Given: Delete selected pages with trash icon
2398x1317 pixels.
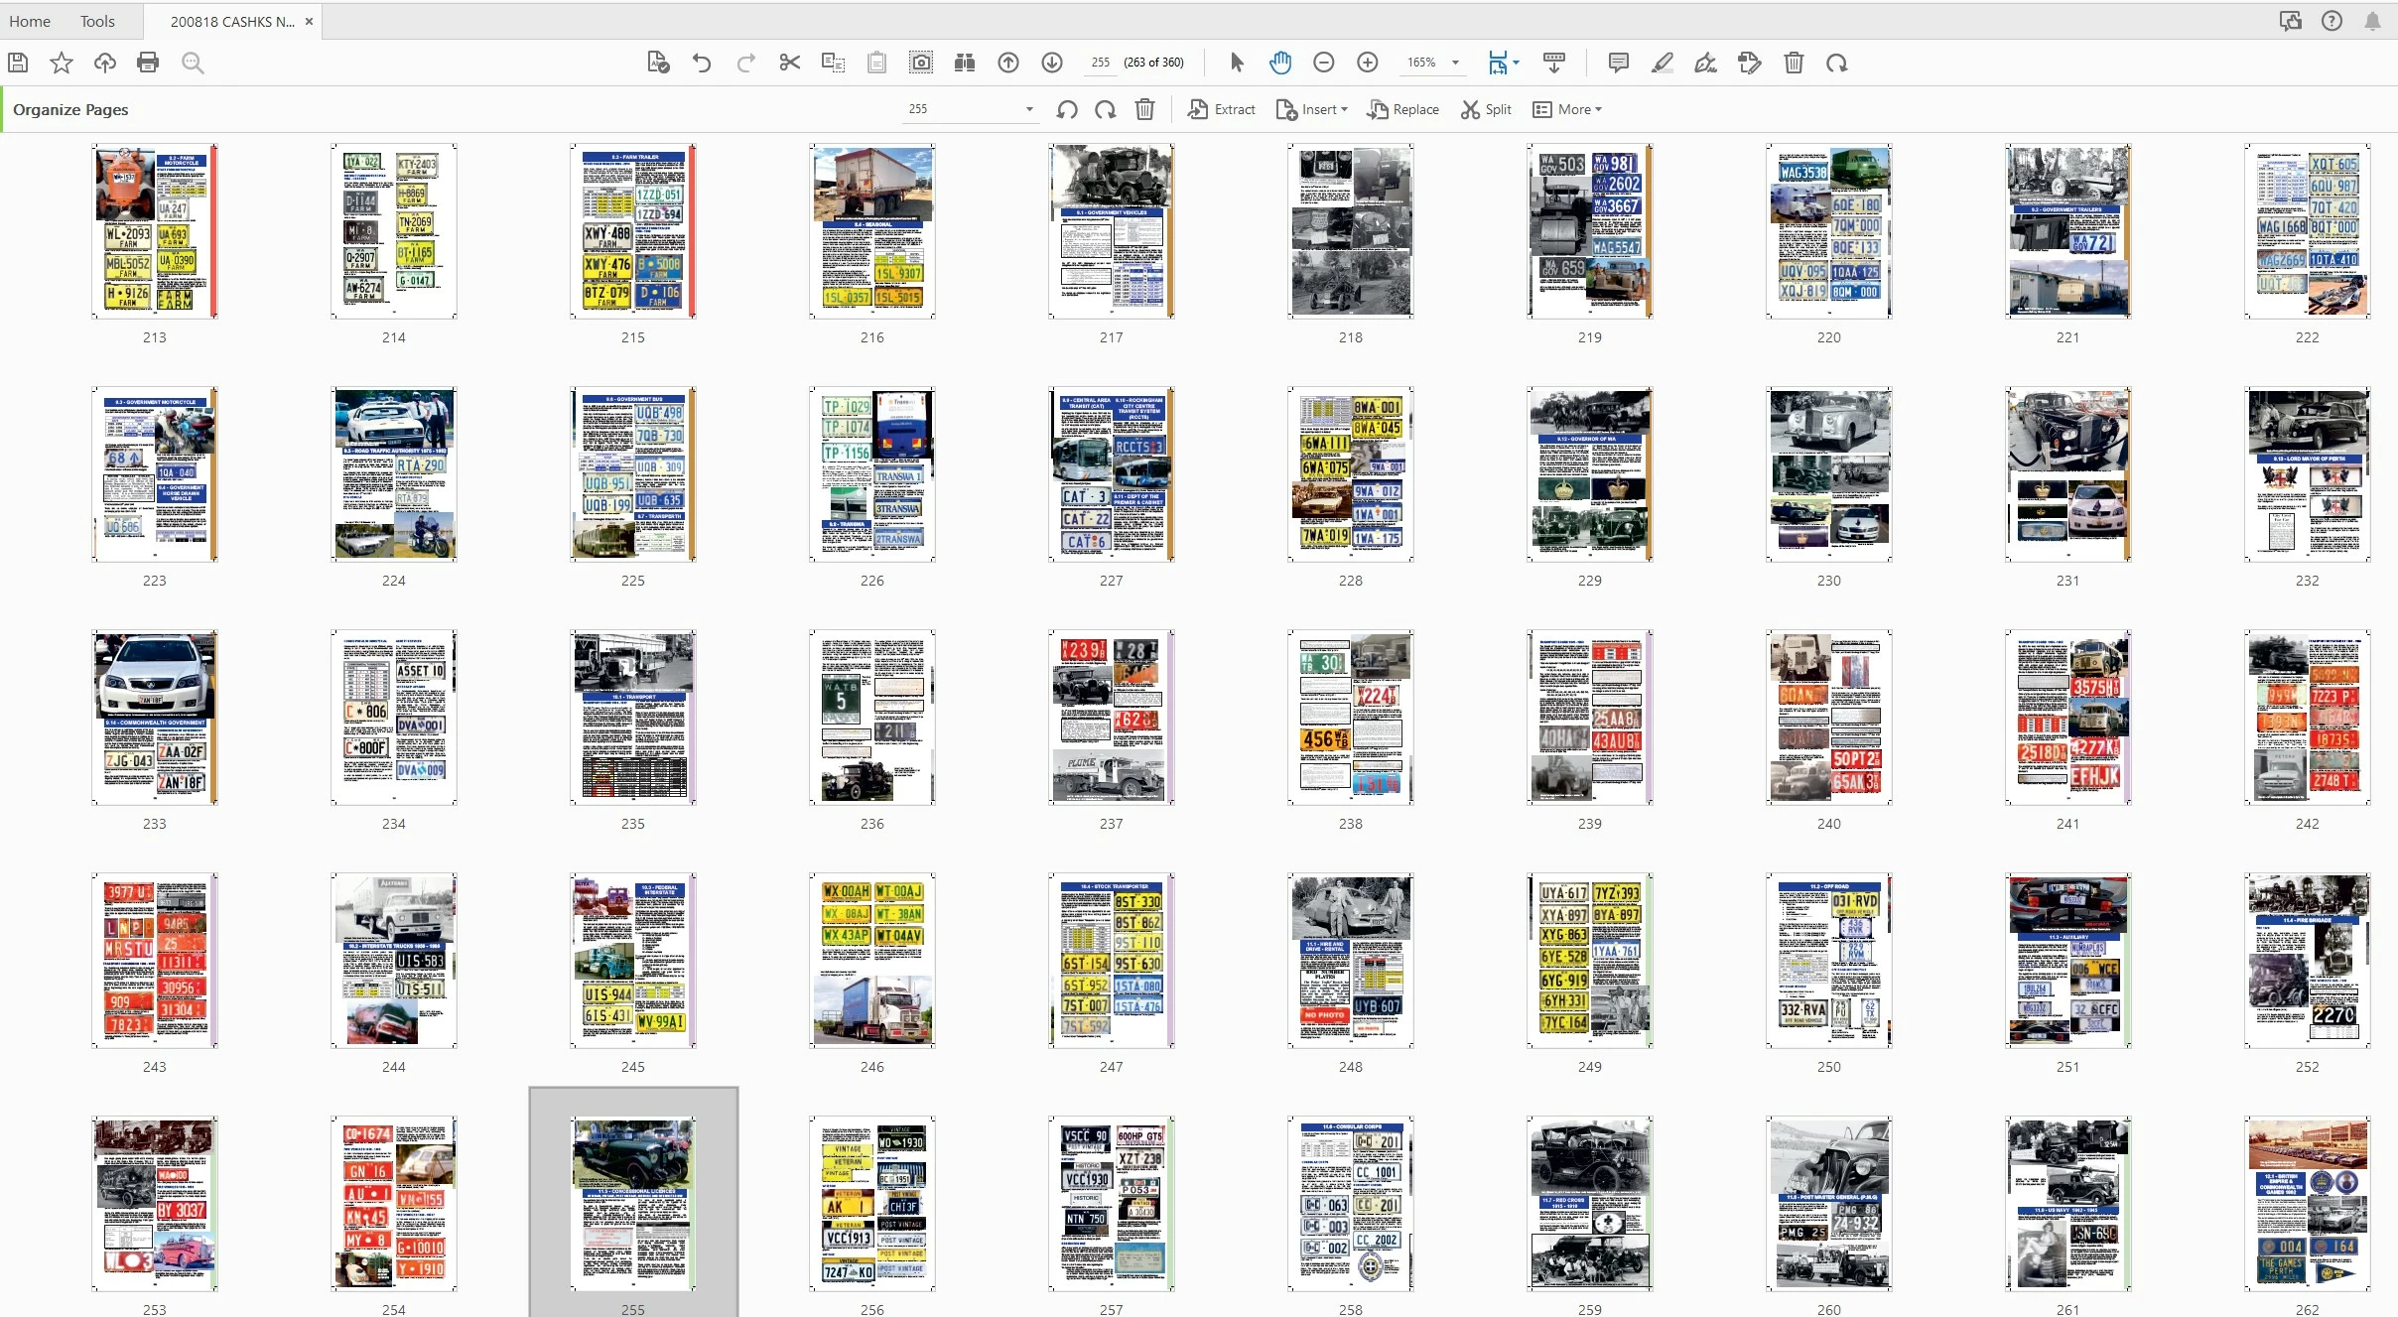Looking at the screenshot, I should coord(1144,109).
